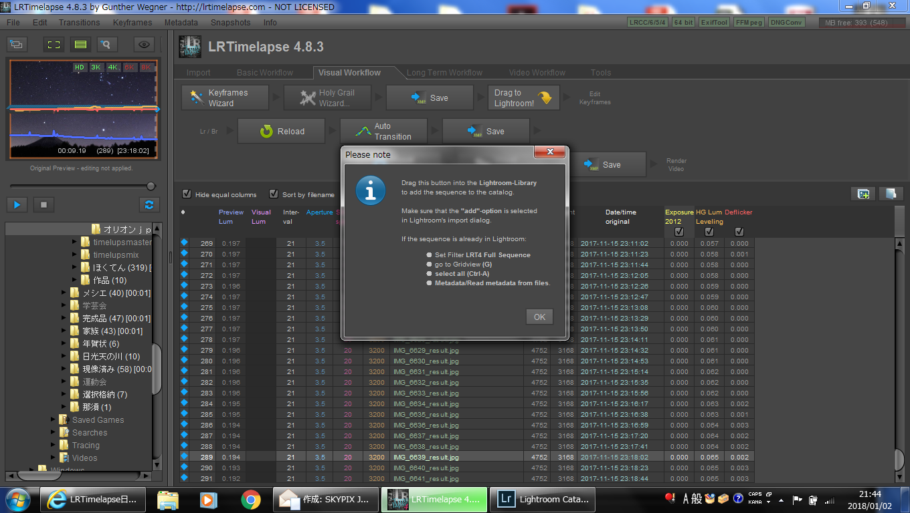Image resolution: width=910 pixels, height=513 pixels.
Task: Click the blue folder icon above the table
Action: pyautogui.click(x=891, y=194)
